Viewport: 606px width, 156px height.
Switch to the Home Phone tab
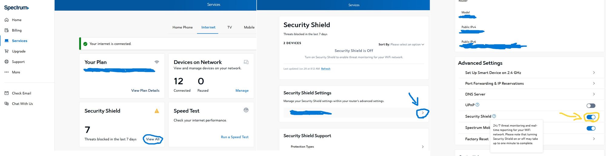tap(182, 27)
